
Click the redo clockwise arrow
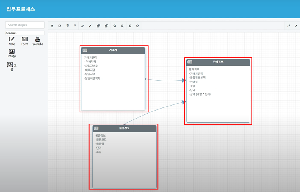pyautogui.click(x=138, y=26)
